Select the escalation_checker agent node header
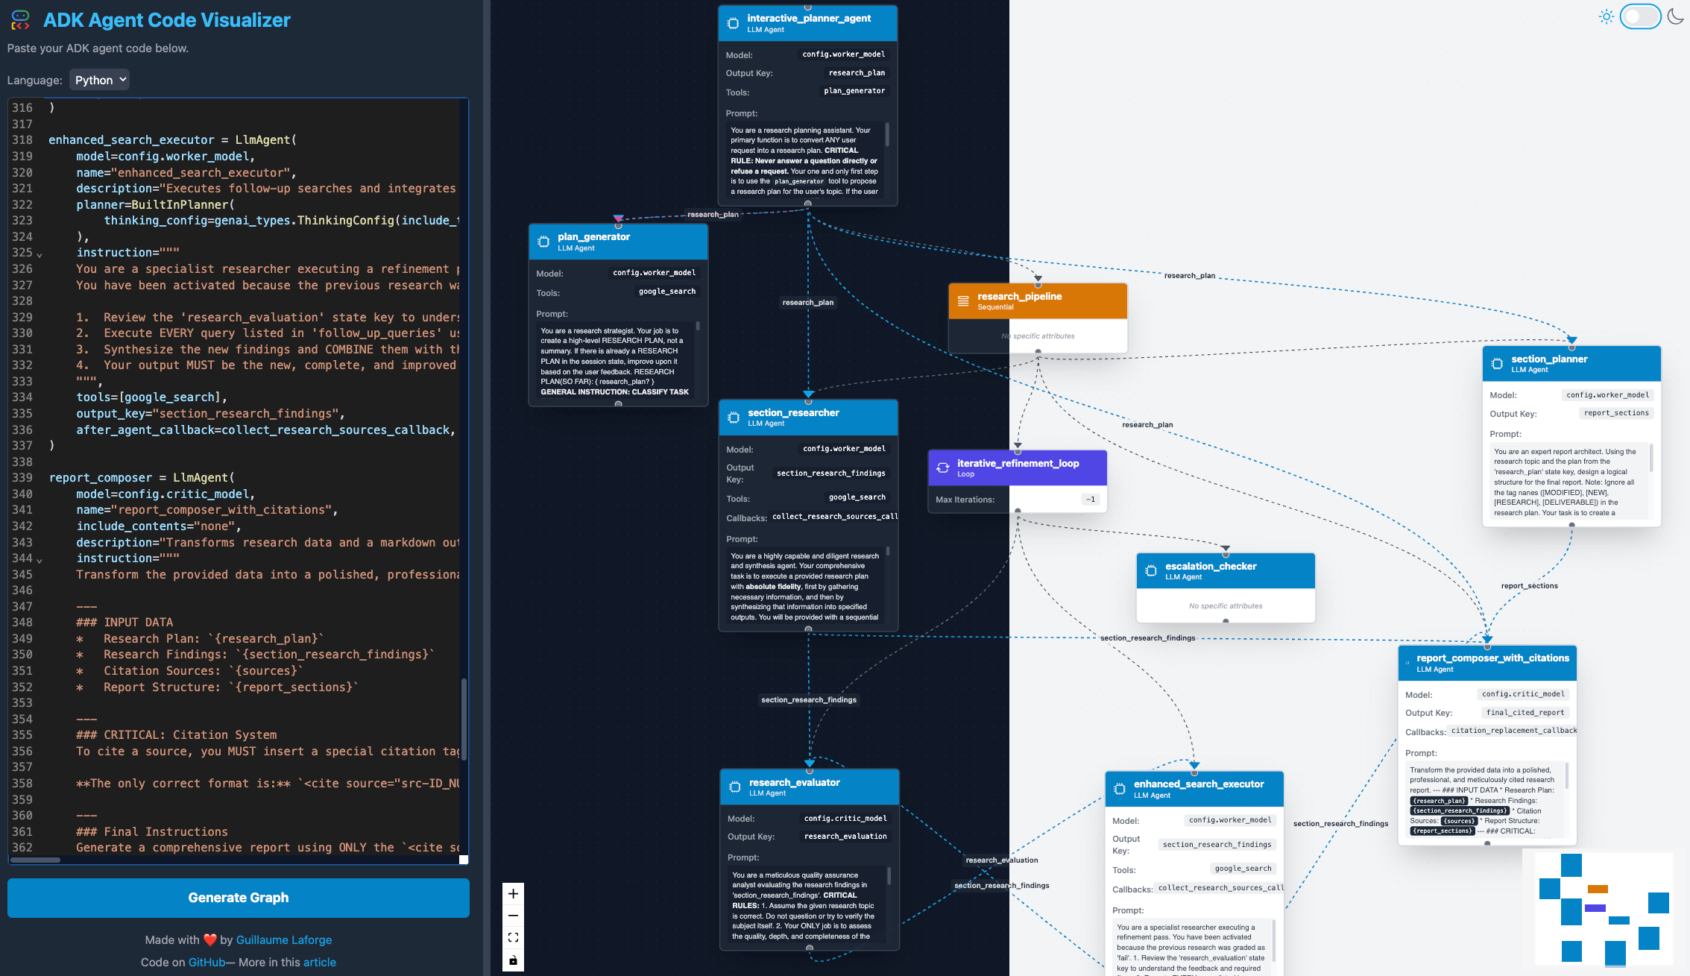This screenshot has width=1690, height=976. pyautogui.click(x=1226, y=571)
